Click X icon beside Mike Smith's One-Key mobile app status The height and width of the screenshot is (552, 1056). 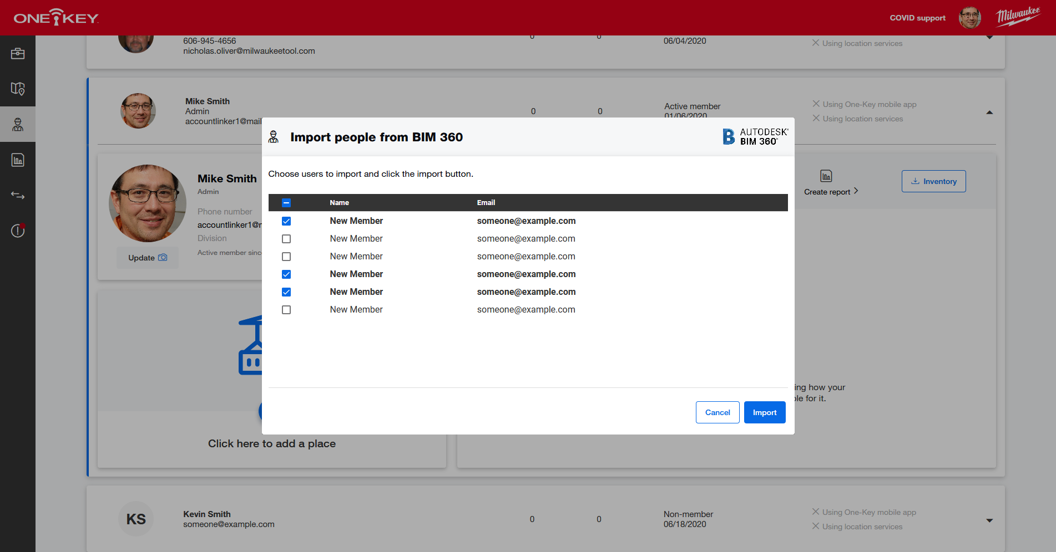[x=816, y=104]
